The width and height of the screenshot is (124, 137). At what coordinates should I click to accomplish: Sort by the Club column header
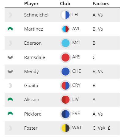pyautogui.click(x=65, y=4)
